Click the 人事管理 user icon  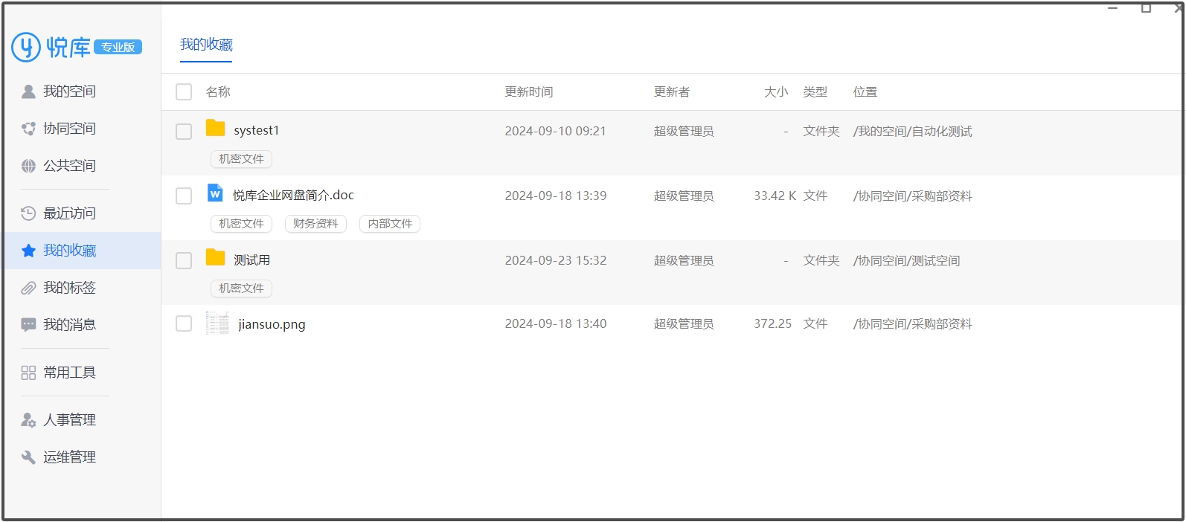28,420
